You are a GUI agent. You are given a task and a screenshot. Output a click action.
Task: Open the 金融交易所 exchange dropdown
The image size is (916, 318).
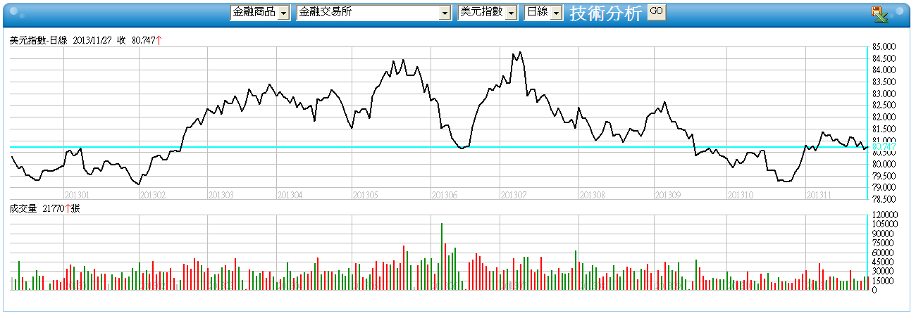pos(373,13)
